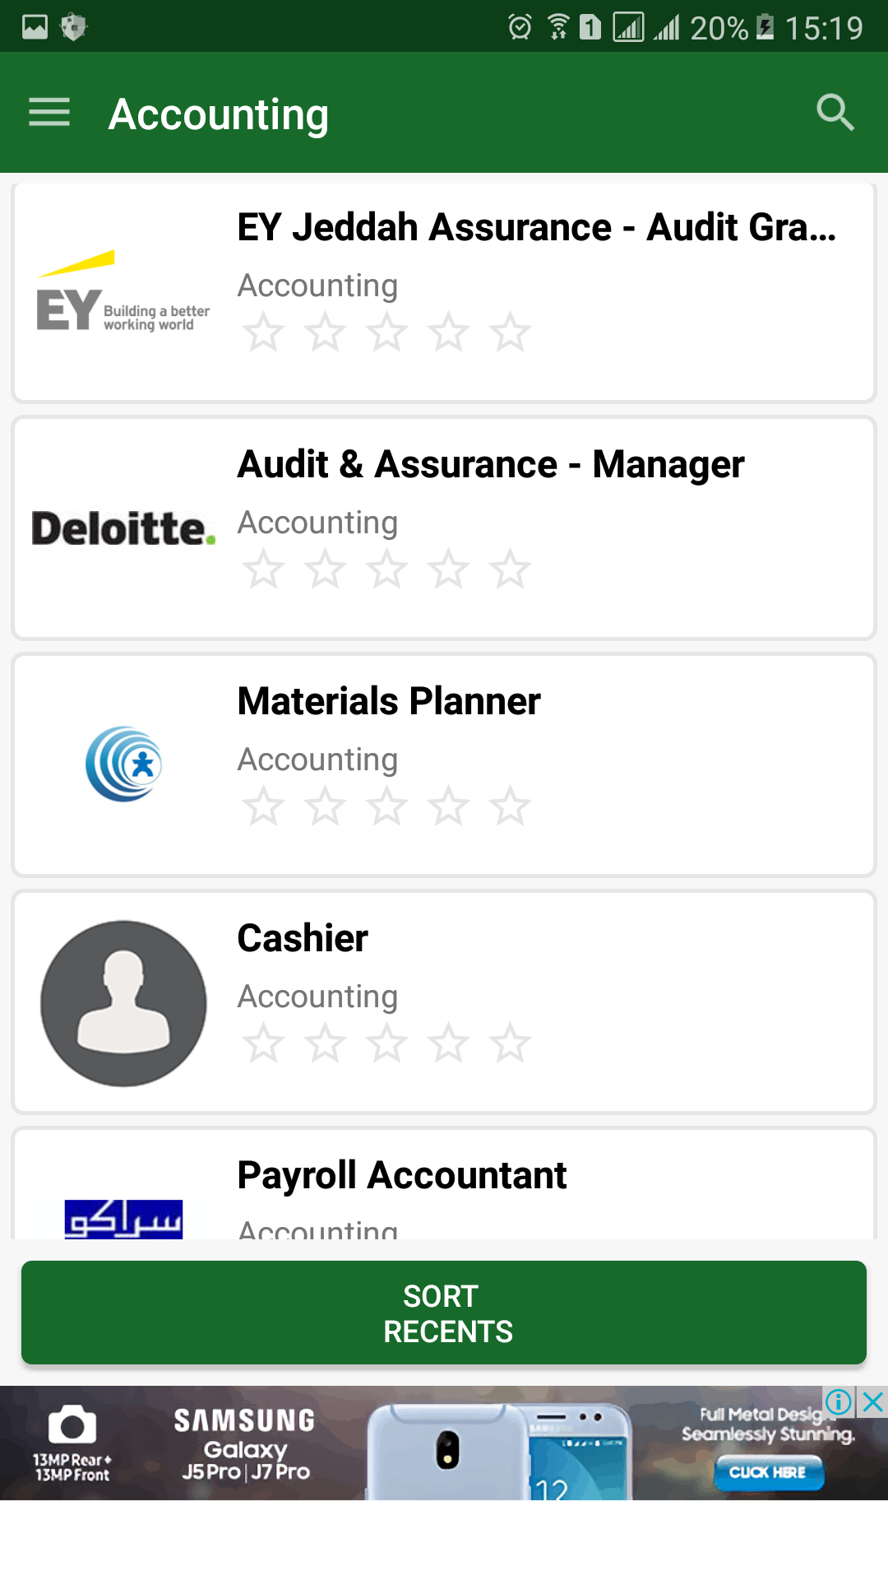Tap the alarm icon in the status bar
Image resolution: width=888 pixels, height=1580 pixels.
tap(520, 27)
